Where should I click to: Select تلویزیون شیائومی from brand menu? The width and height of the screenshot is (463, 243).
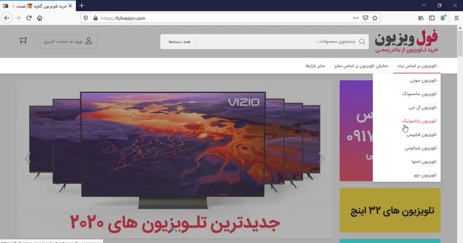(x=420, y=148)
